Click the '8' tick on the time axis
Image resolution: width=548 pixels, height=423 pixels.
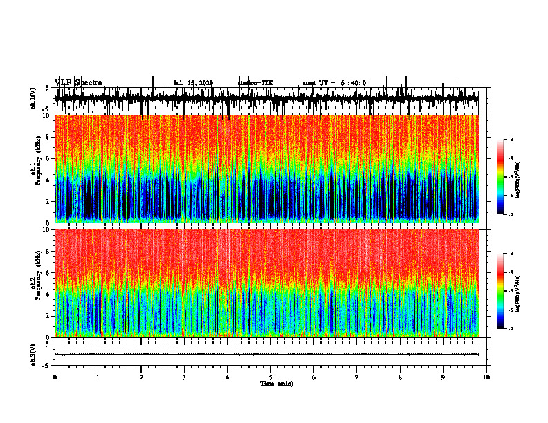click(x=400, y=377)
